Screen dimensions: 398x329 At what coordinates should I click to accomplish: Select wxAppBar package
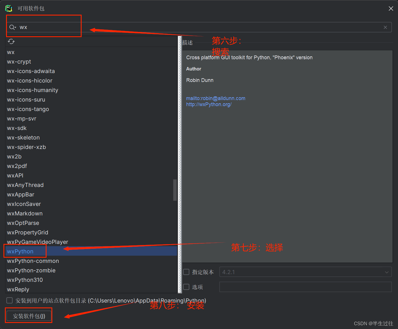point(91,195)
